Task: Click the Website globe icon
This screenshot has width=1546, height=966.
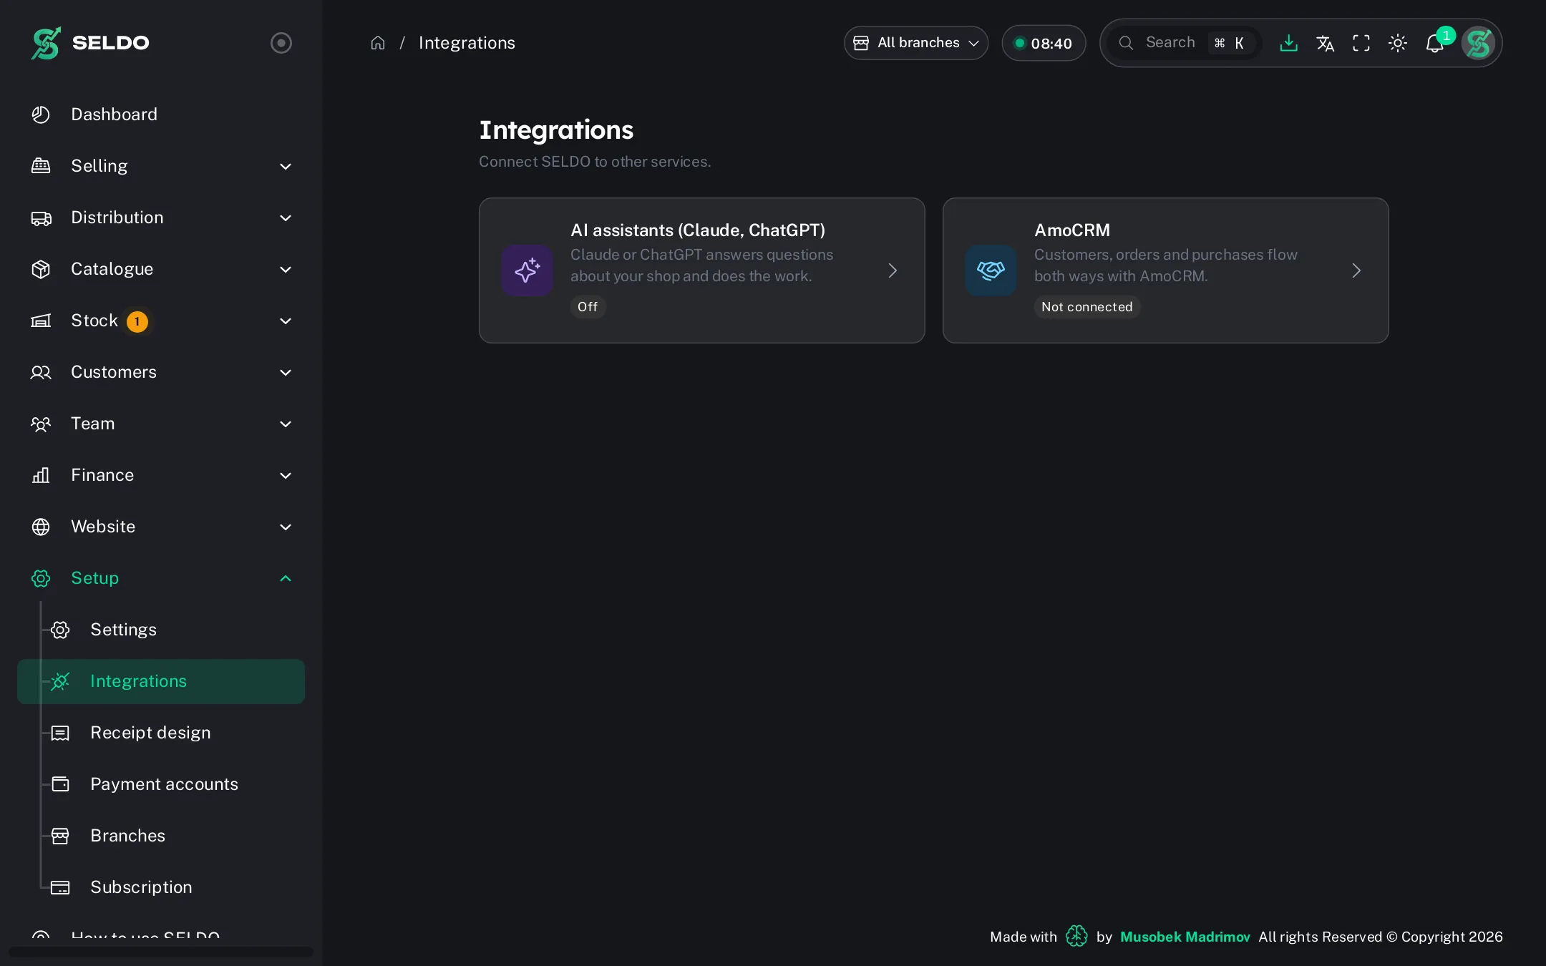Action: [x=41, y=527]
